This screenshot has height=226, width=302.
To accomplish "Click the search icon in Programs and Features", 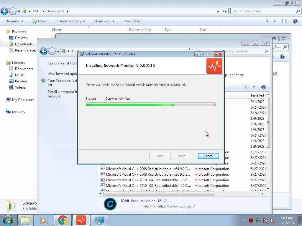I will click(x=266, y=51).
